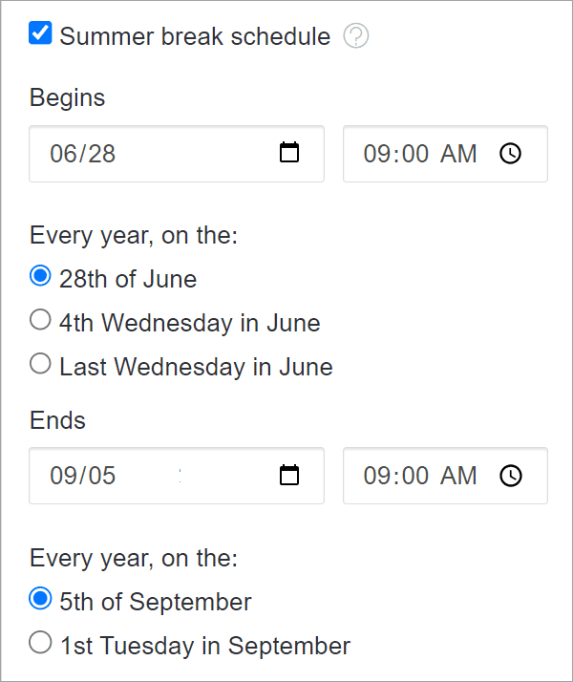
Task: Click the Ends time field 09:00 AM
Action: pos(445,476)
